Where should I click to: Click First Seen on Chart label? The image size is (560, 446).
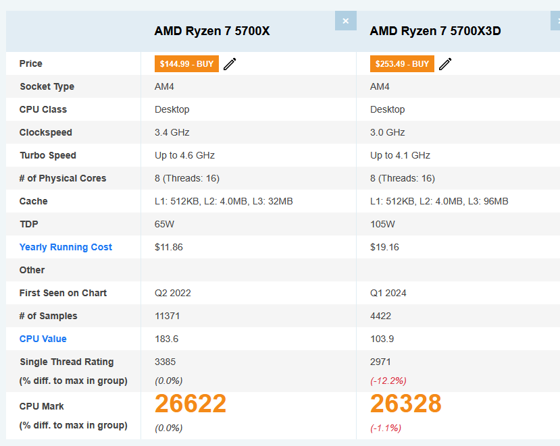(63, 293)
